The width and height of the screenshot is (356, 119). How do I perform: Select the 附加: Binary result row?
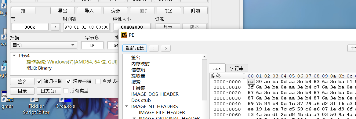tap(39, 68)
